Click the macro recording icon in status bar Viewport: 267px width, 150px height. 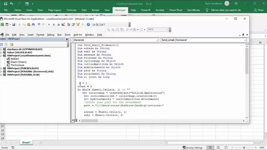point(13,147)
